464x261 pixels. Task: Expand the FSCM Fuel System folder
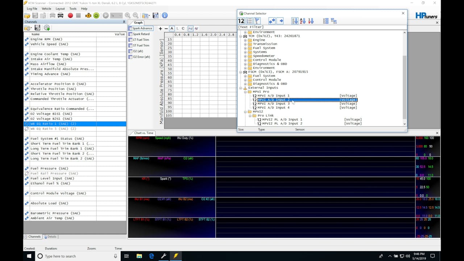click(x=245, y=76)
